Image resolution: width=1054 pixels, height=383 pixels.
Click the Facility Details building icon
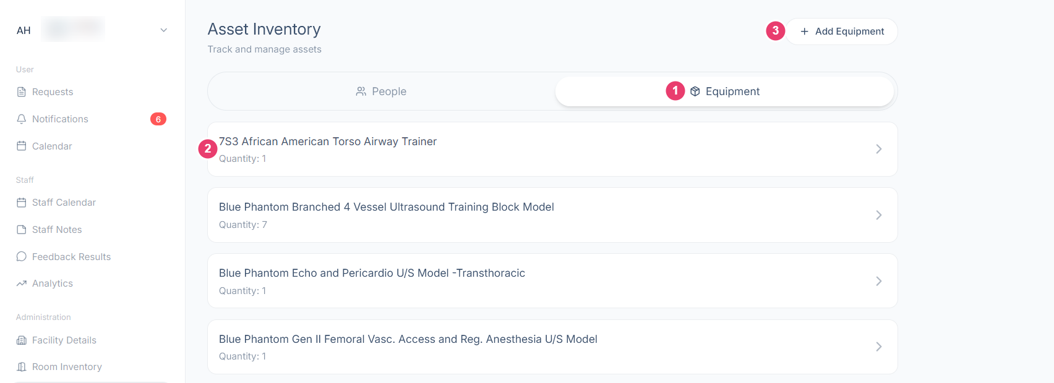point(22,340)
